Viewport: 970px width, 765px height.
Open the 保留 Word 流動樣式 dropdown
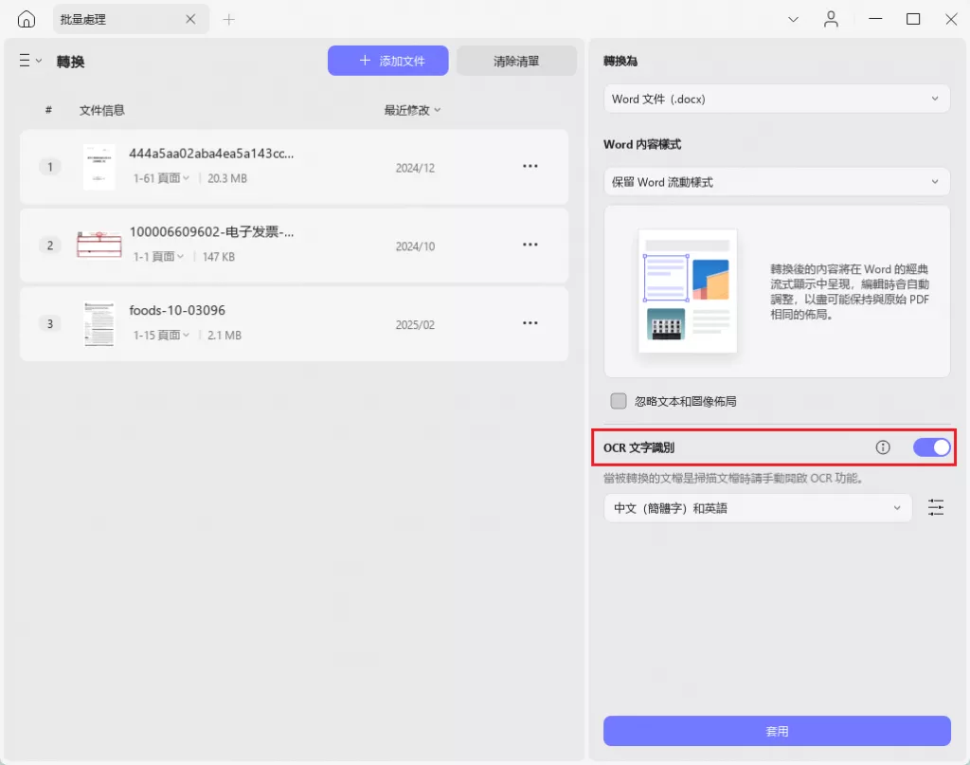click(x=777, y=182)
